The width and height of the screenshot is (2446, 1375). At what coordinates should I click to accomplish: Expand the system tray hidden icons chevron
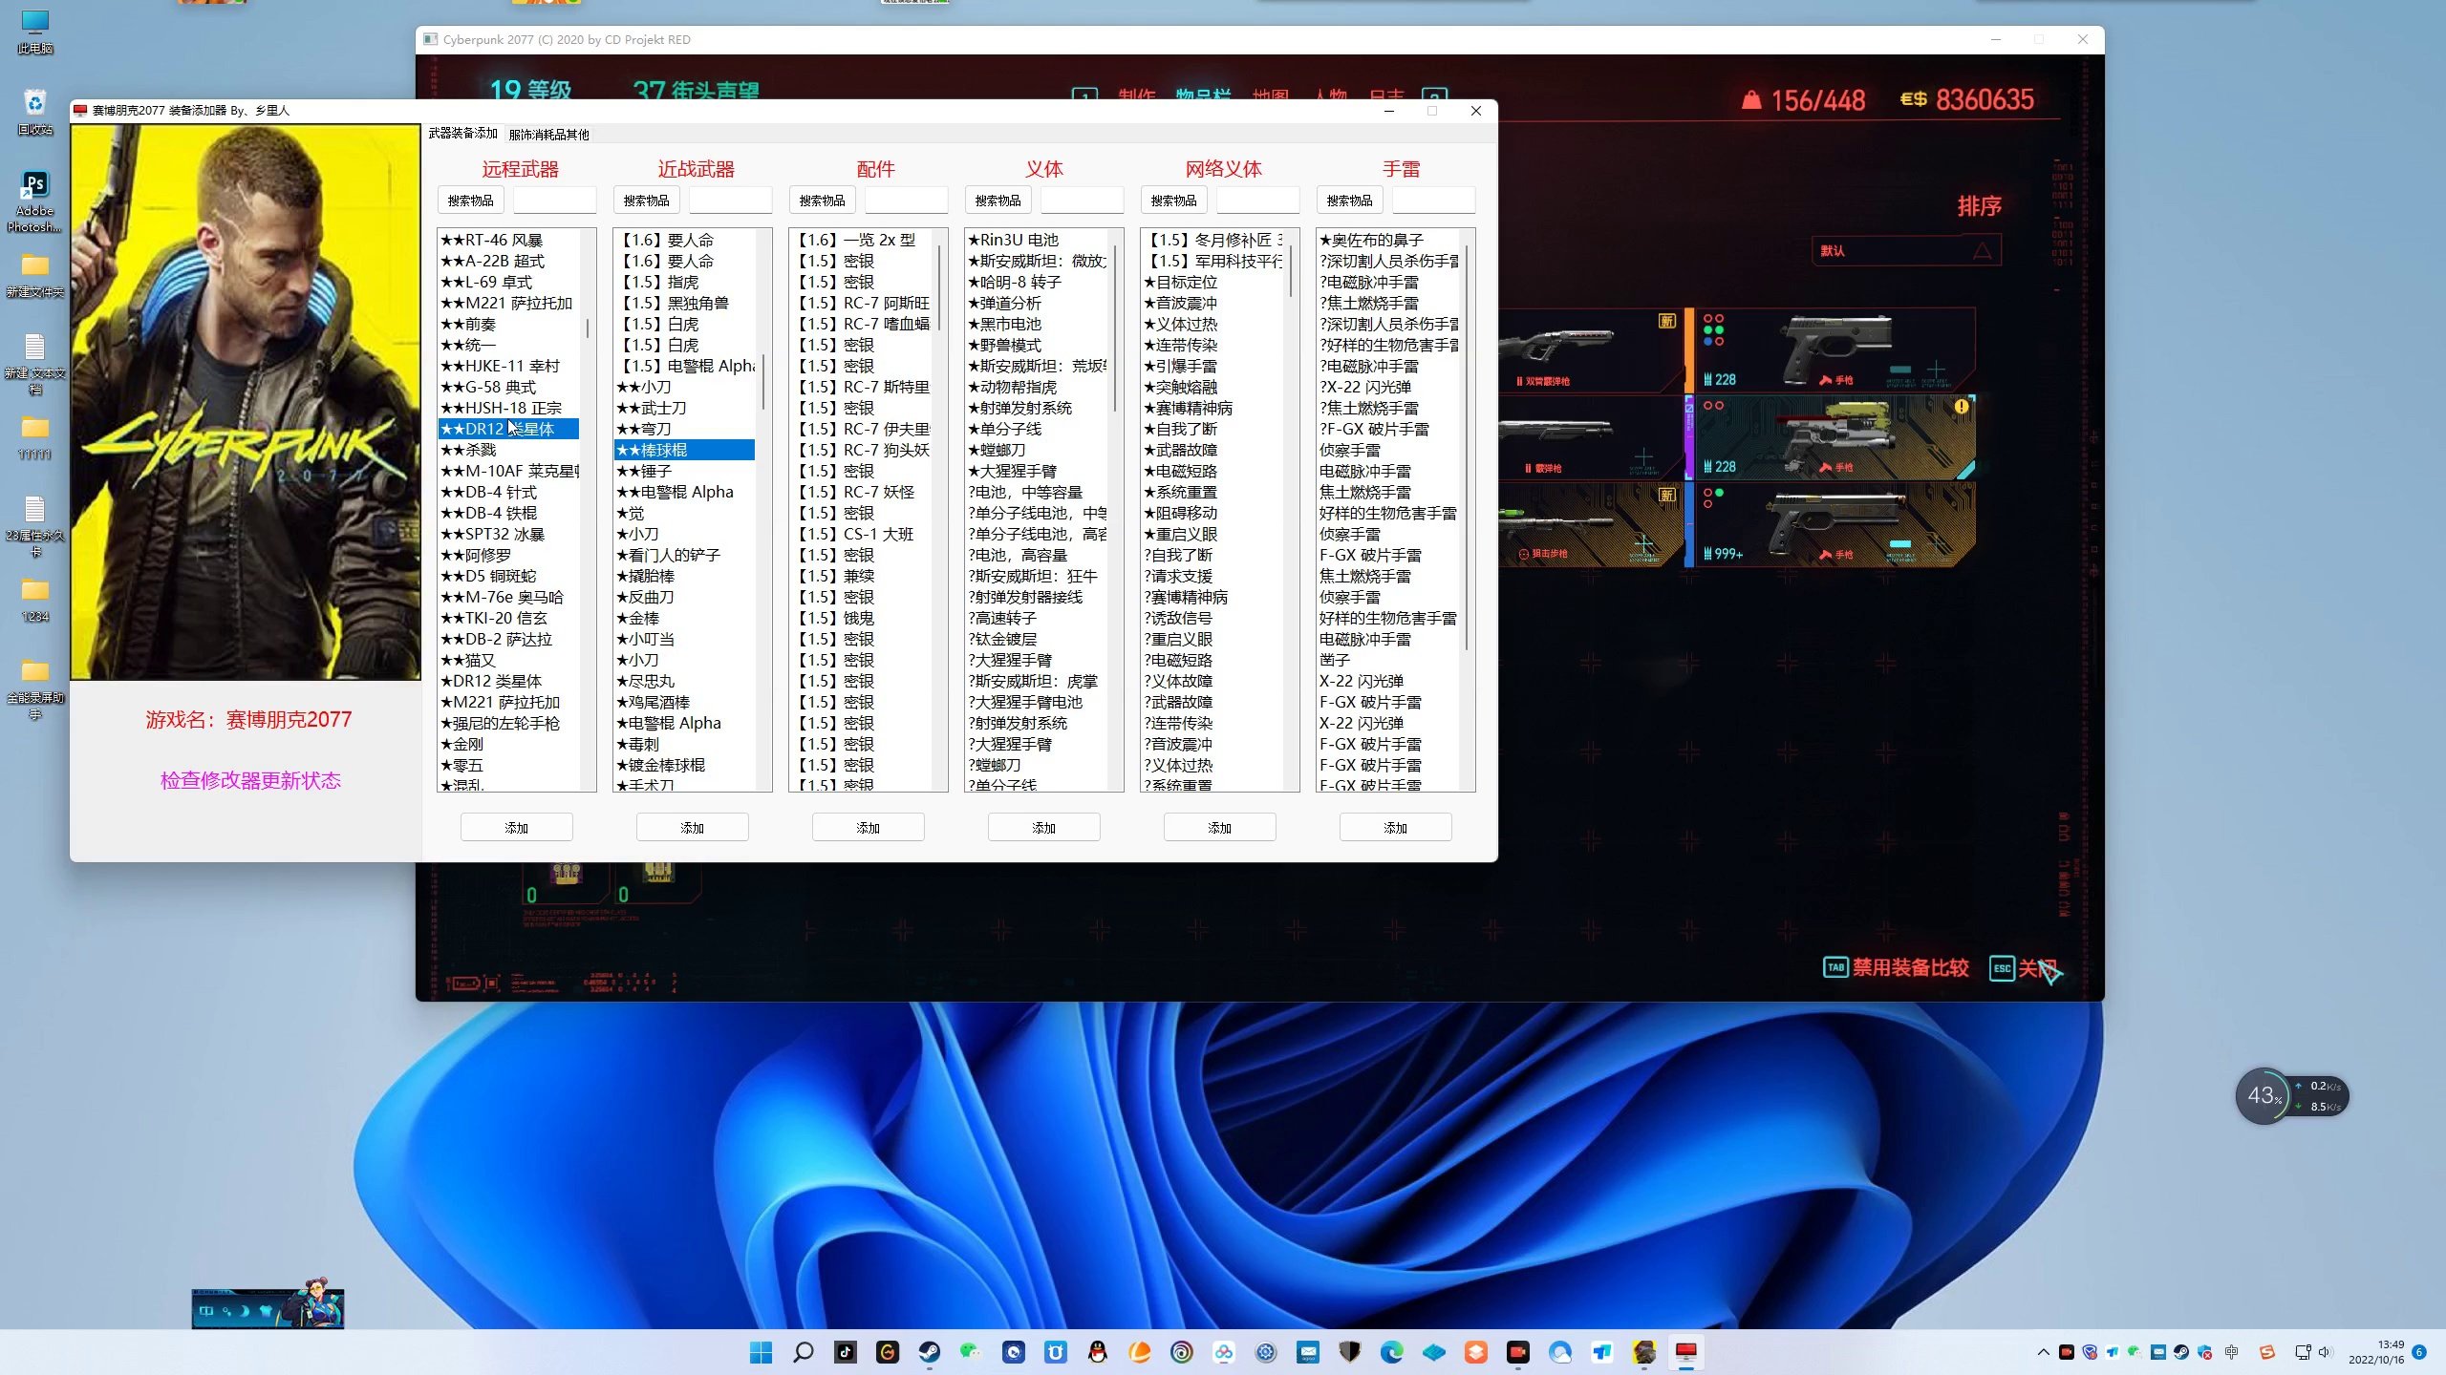click(2044, 1352)
